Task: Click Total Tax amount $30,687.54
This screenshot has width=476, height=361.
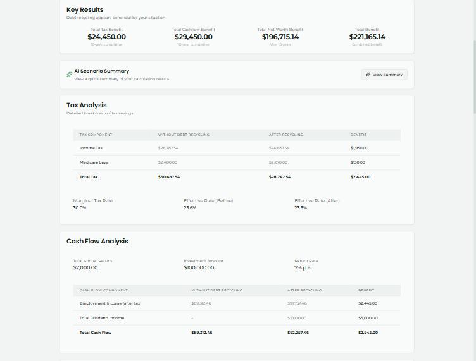Action: [x=169, y=177]
